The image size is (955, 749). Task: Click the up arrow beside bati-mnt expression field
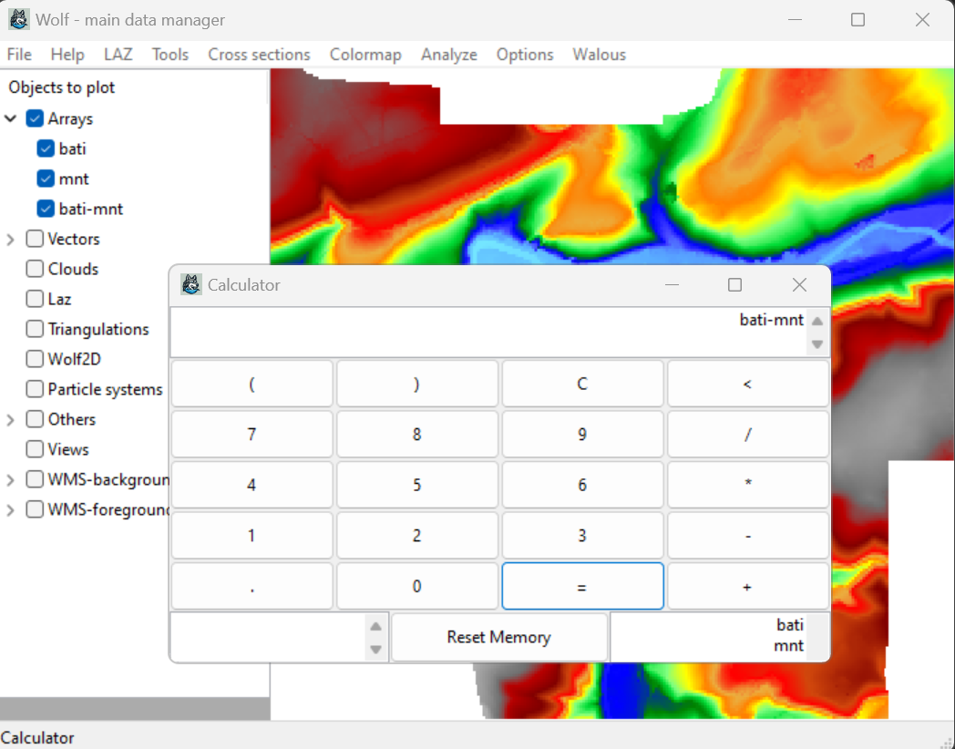[817, 321]
